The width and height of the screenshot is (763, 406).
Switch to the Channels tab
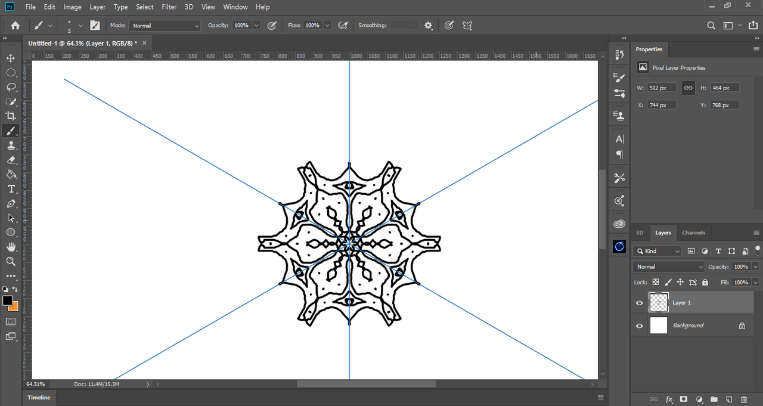pos(693,233)
